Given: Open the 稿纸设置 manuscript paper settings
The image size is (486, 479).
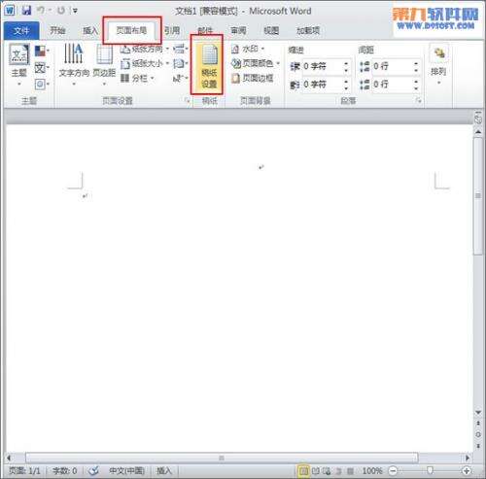Looking at the screenshot, I should (x=209, y=67).
